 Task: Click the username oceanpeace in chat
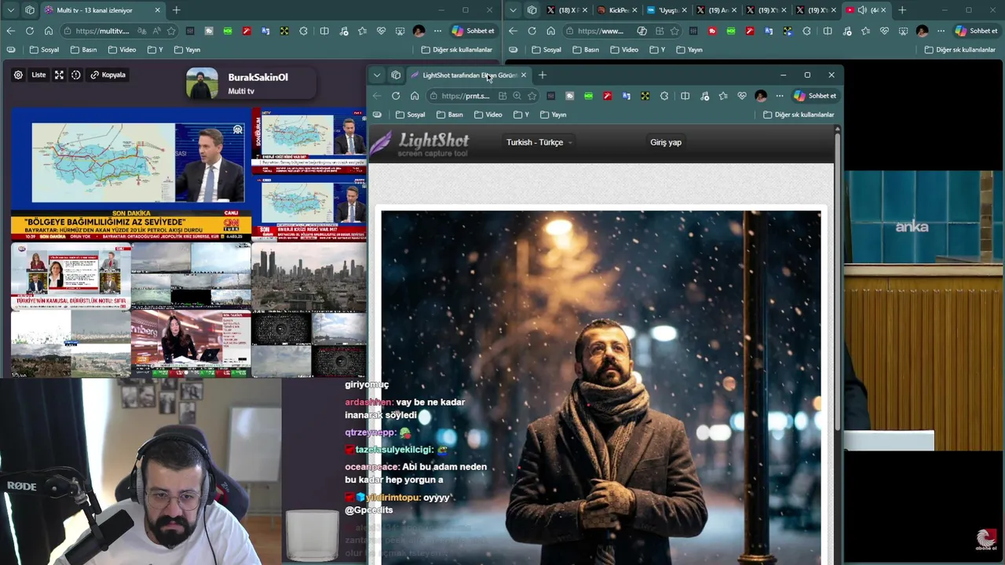[371, 467]
